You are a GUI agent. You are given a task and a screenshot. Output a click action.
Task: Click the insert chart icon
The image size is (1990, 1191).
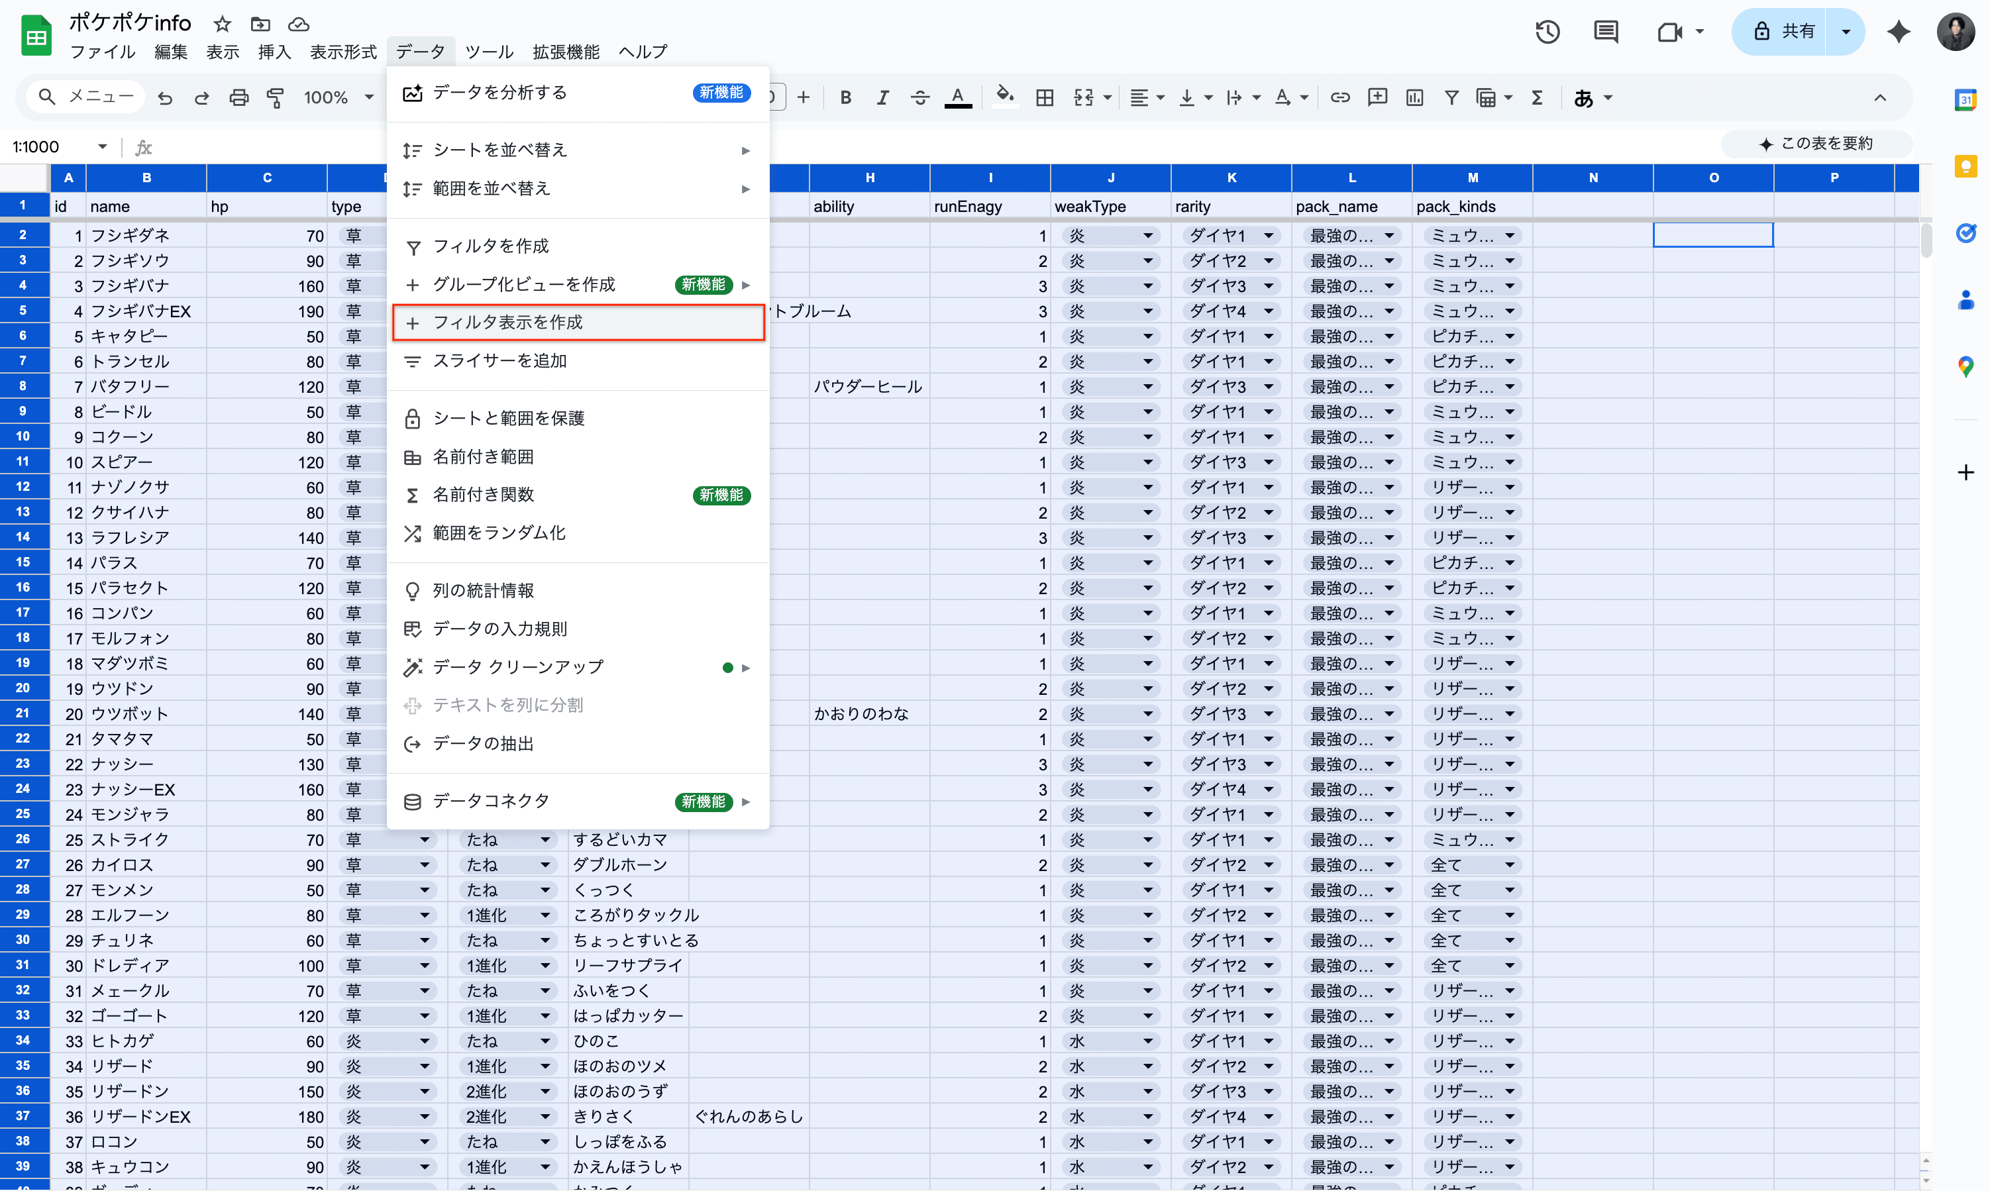(x=1414, y=98)
